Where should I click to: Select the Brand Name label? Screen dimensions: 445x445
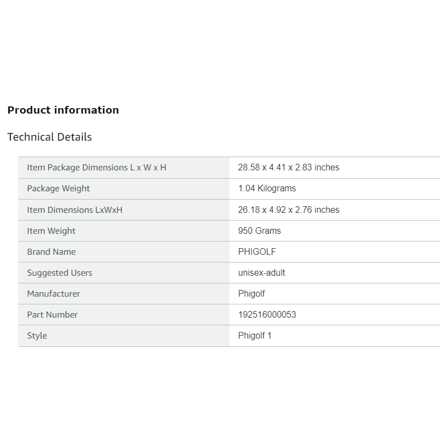coord(51,251)
